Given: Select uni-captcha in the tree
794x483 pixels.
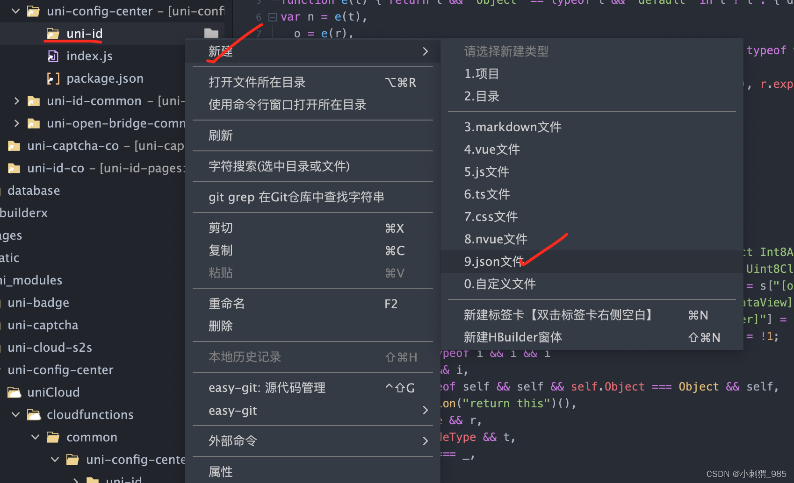Looking at the screenshot, I should coord(43,325).
